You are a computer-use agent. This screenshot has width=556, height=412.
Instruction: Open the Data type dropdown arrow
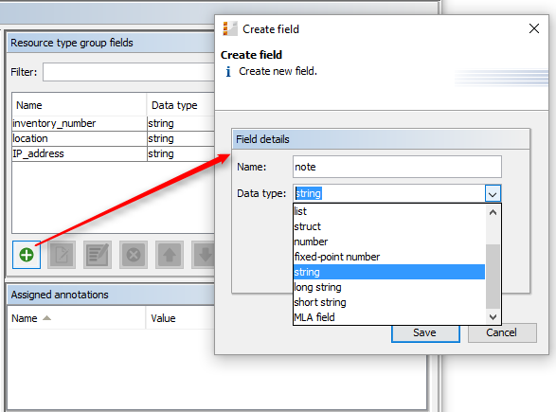tap(493, 193)
